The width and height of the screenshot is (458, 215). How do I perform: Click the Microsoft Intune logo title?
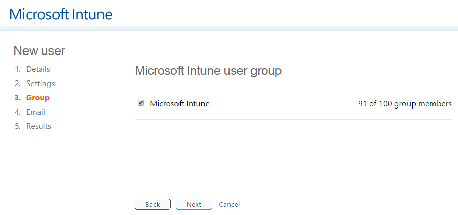pyautogui.click(x=61, y=14)
